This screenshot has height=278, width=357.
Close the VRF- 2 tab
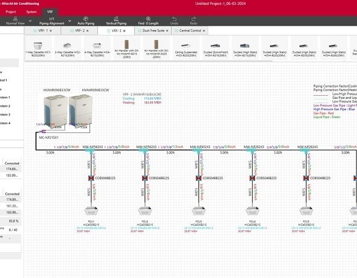[x=88, y=31]
